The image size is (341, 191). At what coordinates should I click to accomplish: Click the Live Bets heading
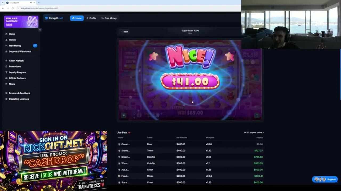pos(122,132)
